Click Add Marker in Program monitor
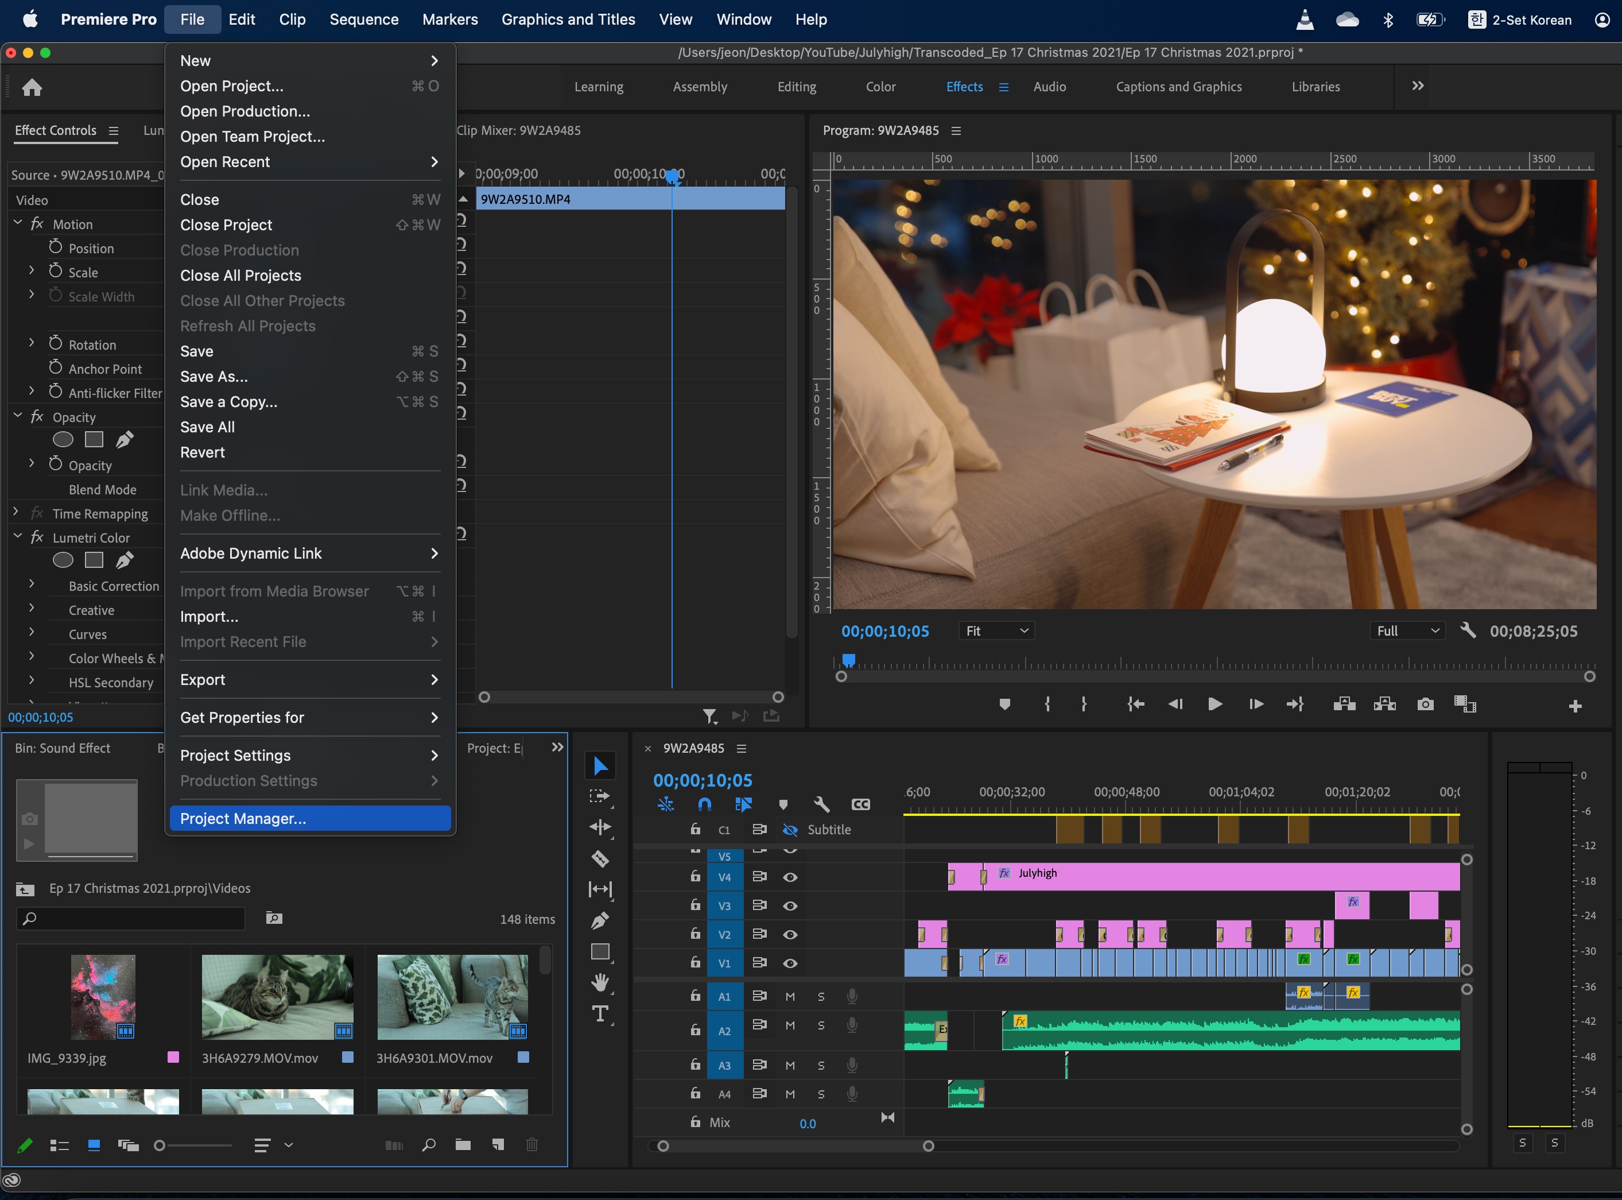This screenshot has width=1622, height=1200. coord(1005,704)
